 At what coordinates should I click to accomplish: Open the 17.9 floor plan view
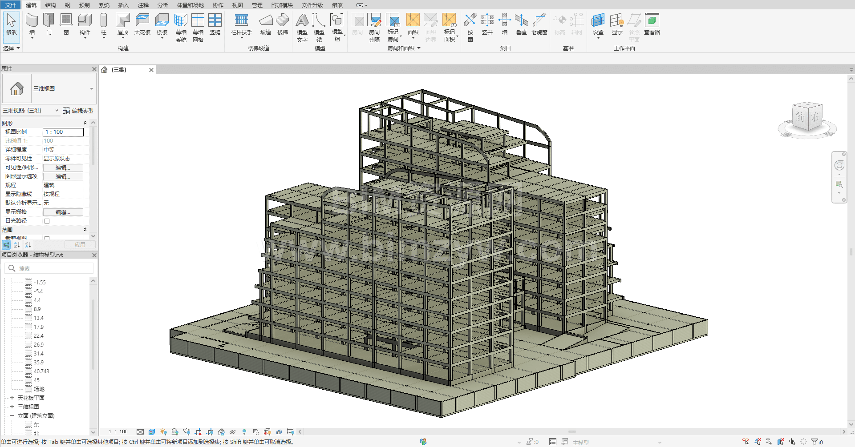pyautogui.click(x=39, y=327)
